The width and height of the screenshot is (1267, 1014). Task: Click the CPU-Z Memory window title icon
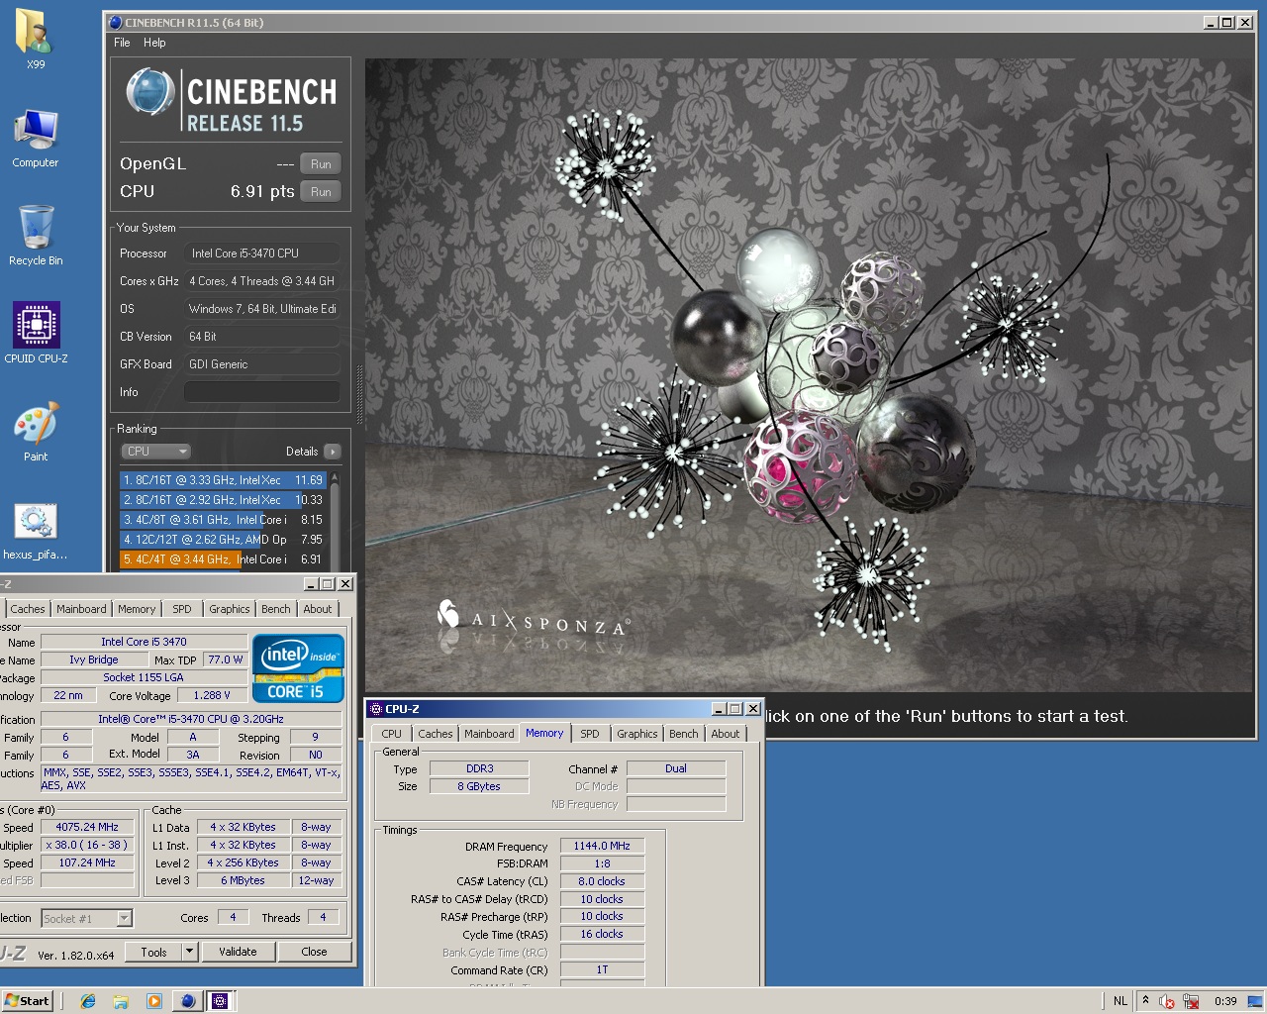coord(375,709)
